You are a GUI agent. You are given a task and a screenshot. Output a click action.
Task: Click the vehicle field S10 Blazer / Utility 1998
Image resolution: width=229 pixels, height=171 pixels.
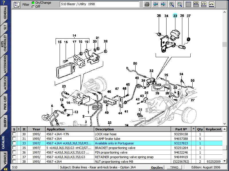pyautogui.click(x=99, y=4)
